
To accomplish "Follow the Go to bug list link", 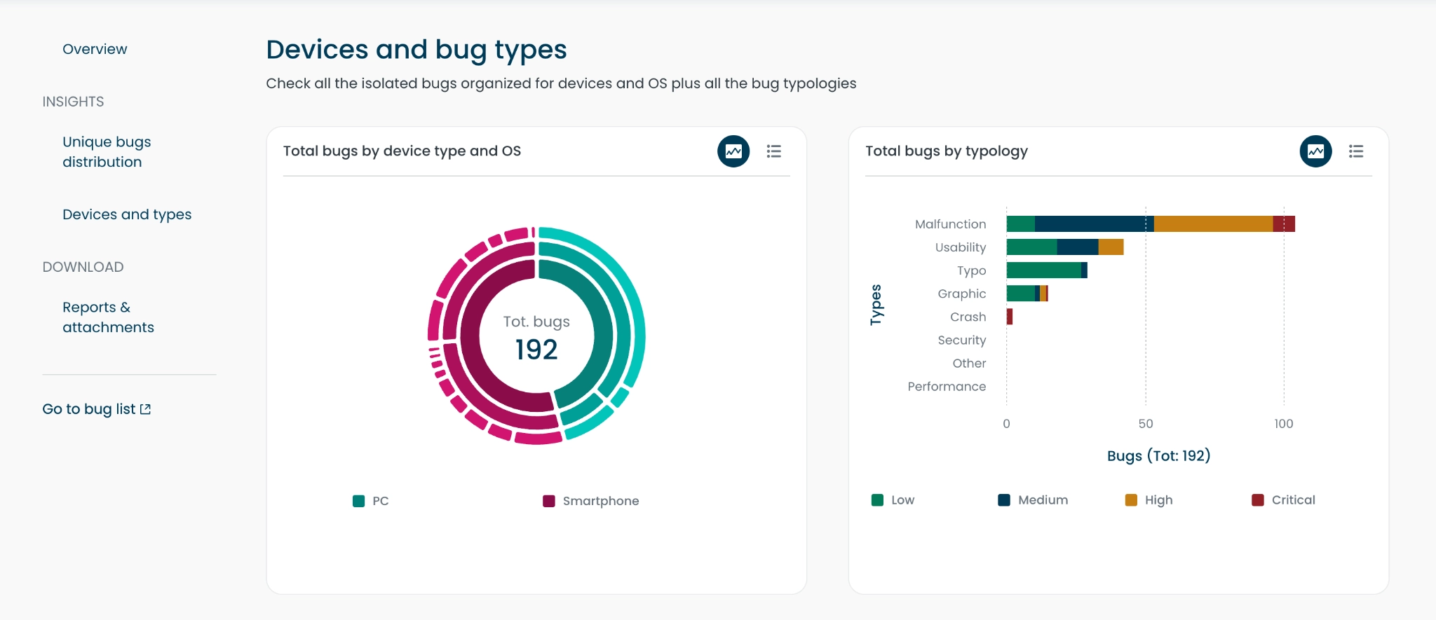I will click(x=88, y=409).
